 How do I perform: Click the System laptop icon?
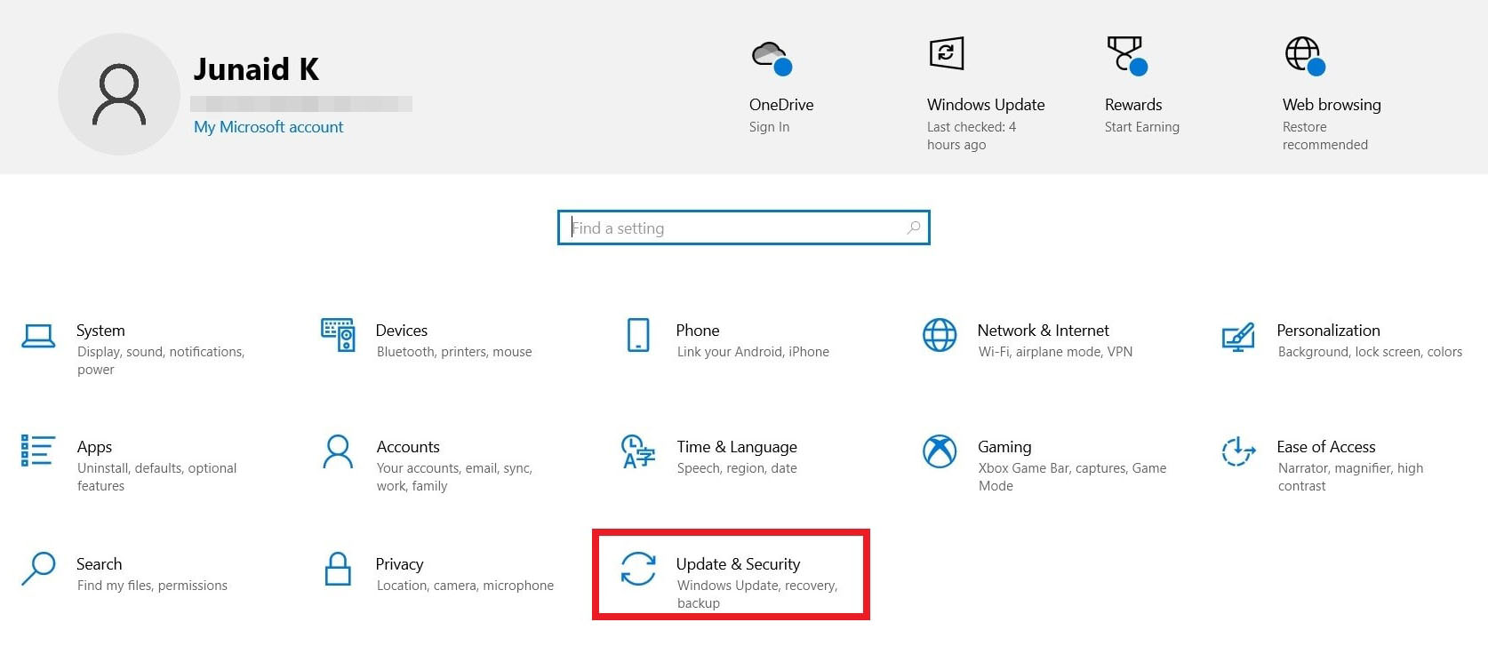[x=38, y=336]
